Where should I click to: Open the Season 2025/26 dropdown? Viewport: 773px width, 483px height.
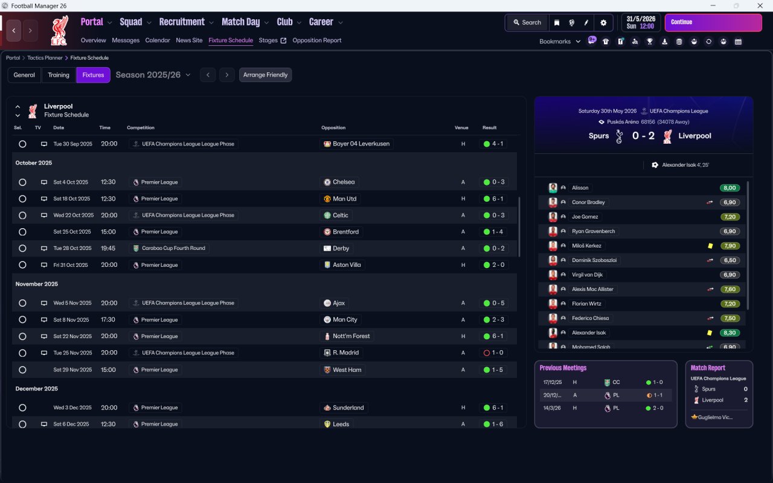pyautogui.click(x=153, y=75)
